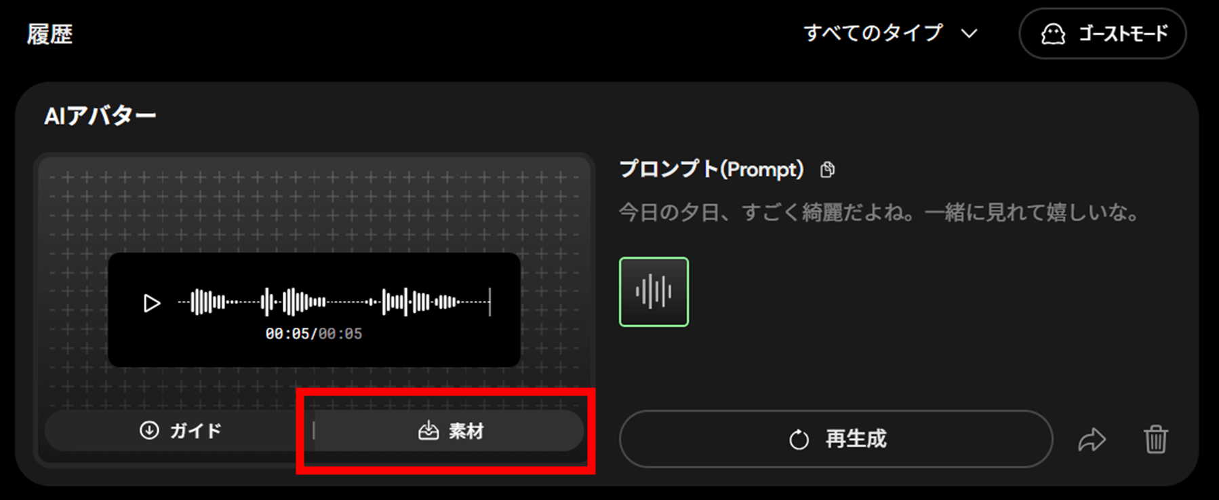Toggle ゴーストモード on
1219x500 pixels.
pos(1102,34)
